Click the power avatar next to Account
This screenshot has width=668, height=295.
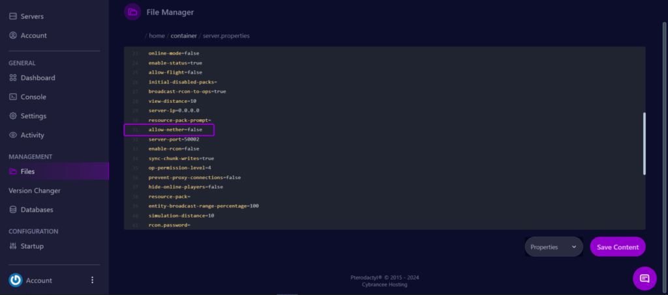16,280
